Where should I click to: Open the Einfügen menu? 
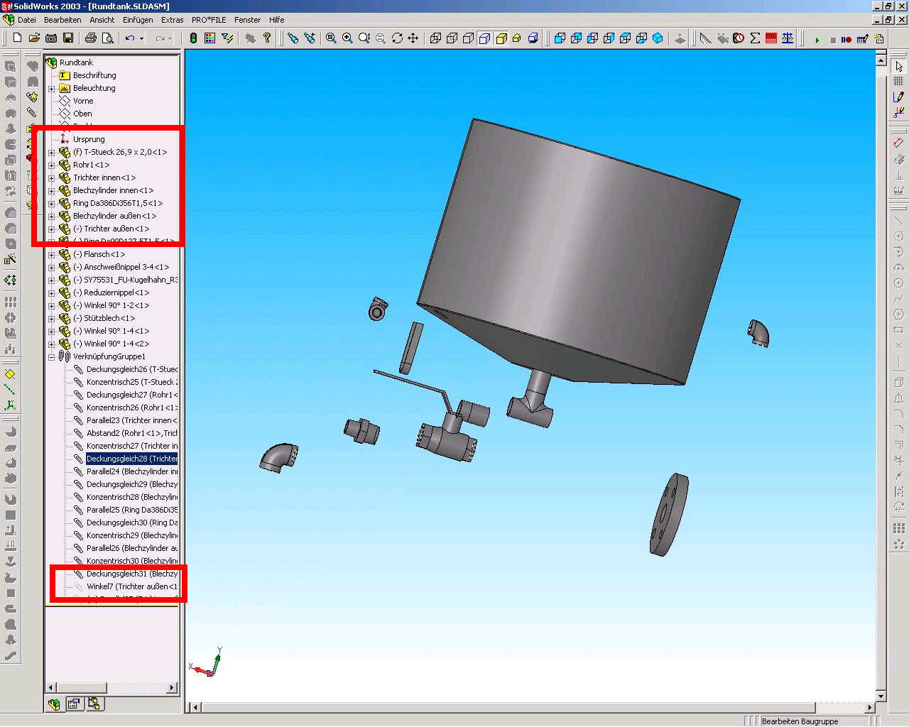[x=137, y=20]
